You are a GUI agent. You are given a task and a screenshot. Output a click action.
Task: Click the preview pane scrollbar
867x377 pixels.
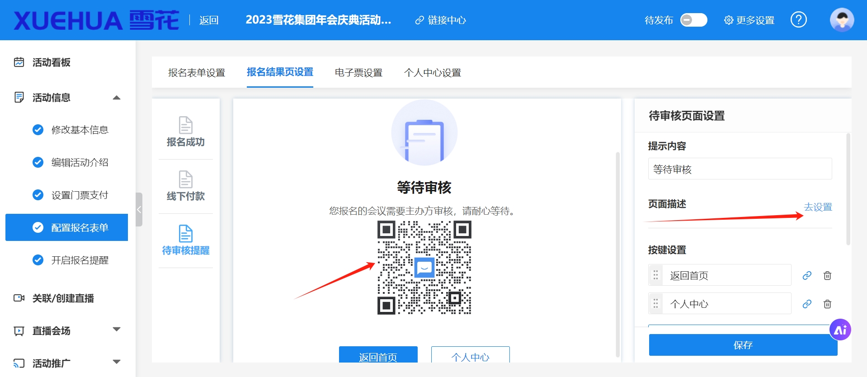coord(617,254)
